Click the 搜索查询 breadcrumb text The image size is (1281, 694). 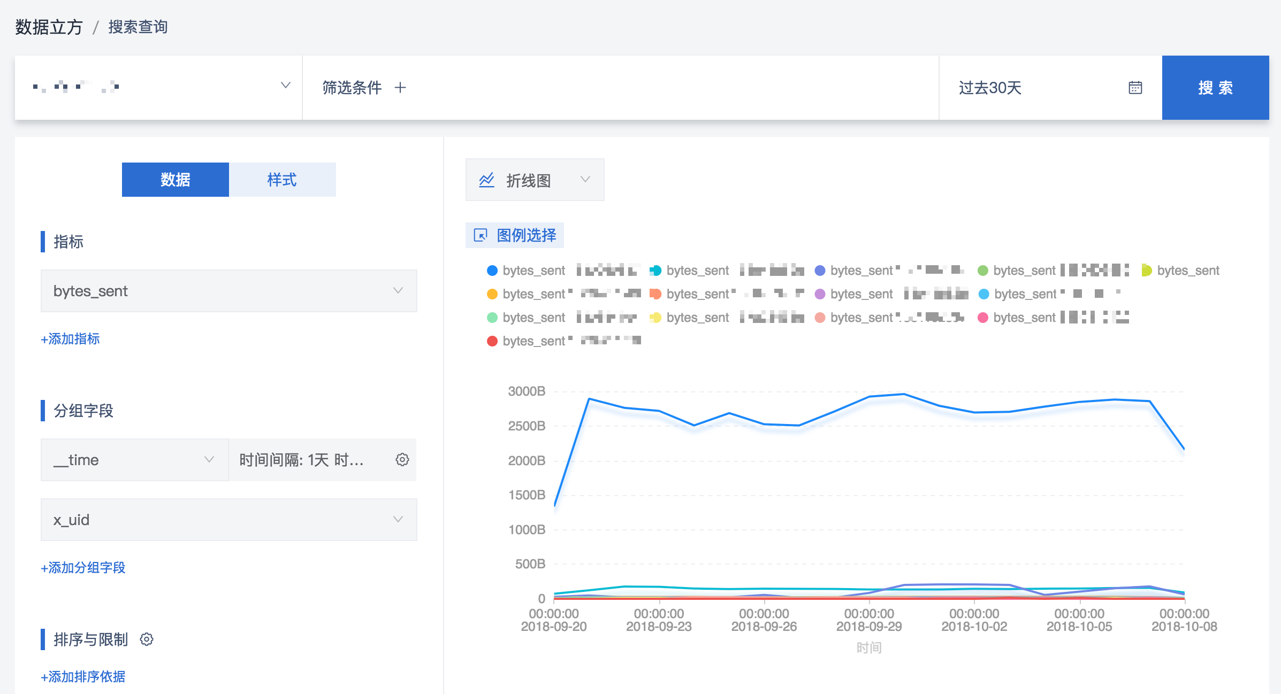(x=138, y=27)
